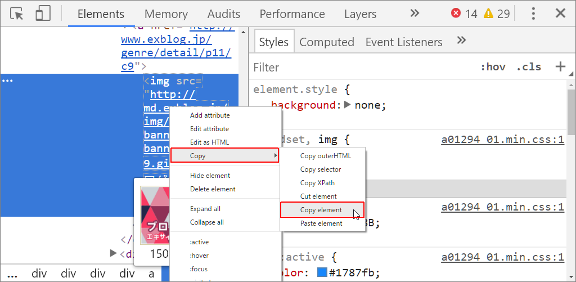Open stylesheet link beside the img rule
This screenshot has width=576, height=282.
pyautogui.click(x=502, y=140)
